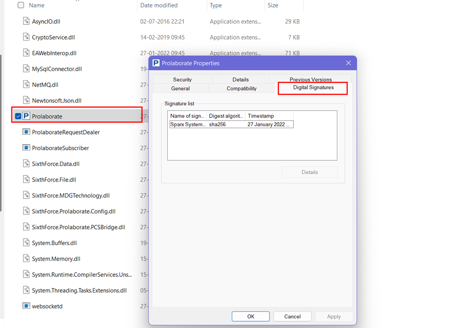
Task: Click the Apply button
Action: pos(334,316)
